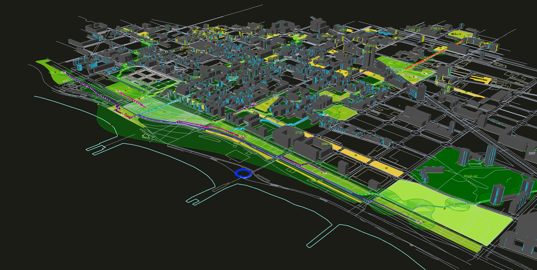This screenshot has width=537, height=270.
Task: Select the "14438 m2" green area label
Action: pos(340,112)
